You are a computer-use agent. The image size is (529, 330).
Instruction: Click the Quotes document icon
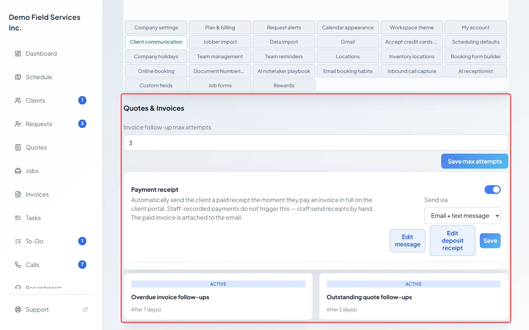18,147
